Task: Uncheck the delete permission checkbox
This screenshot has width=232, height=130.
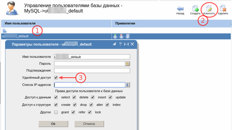Action: click(74, 97)
